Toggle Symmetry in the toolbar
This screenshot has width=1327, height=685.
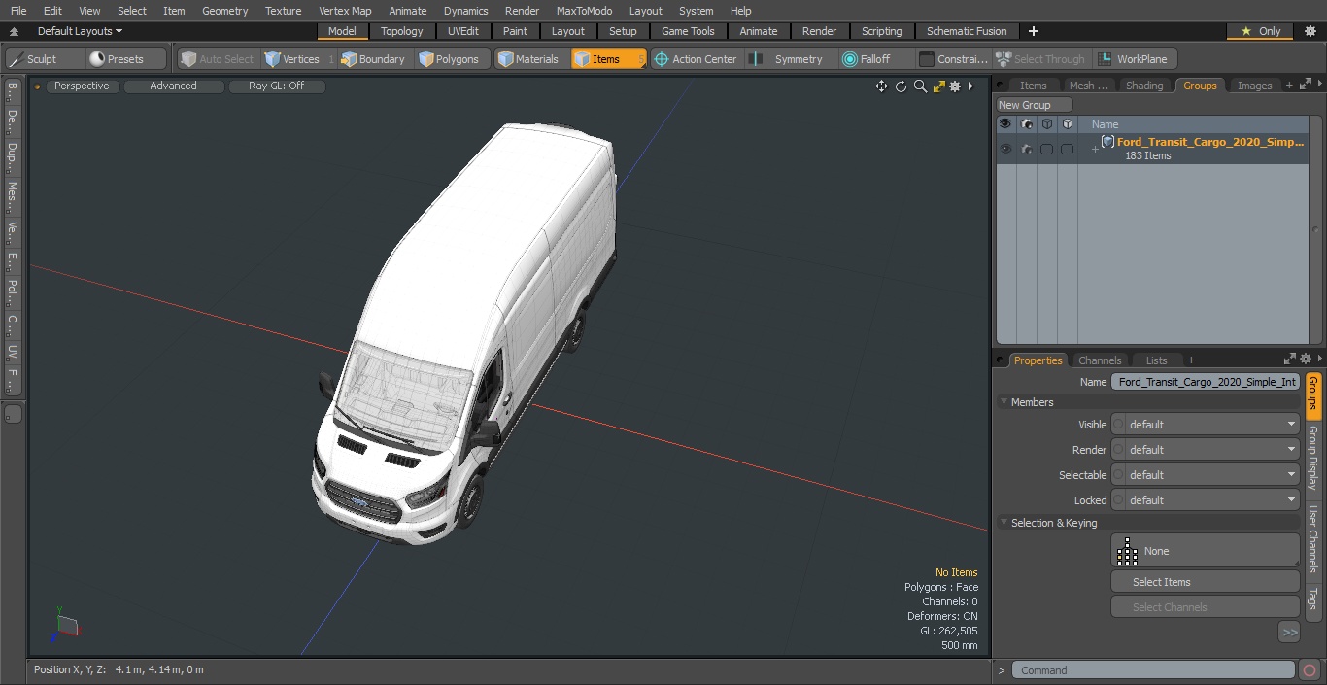[x=791, y=59]
